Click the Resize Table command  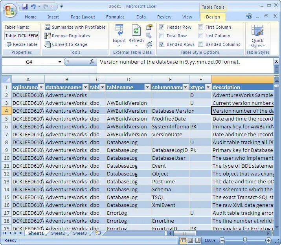tap(22, 44)
